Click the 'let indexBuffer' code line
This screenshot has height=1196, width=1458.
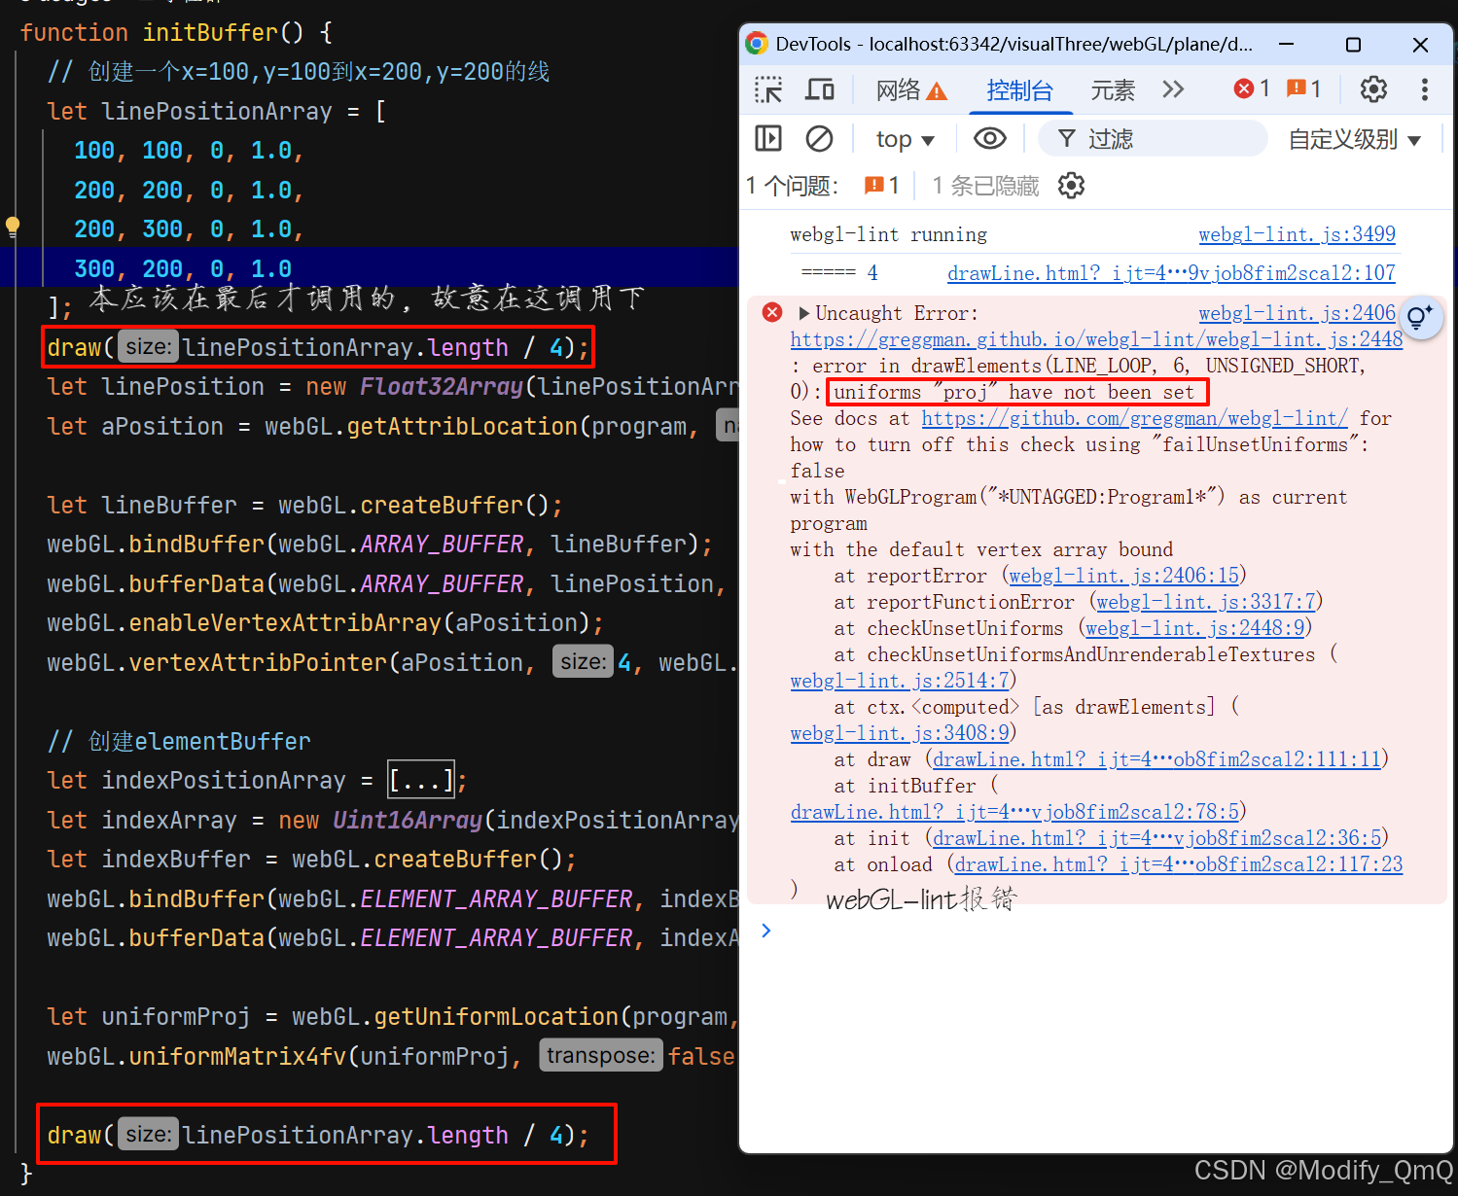pyautogui.click(x=311, y=860)
